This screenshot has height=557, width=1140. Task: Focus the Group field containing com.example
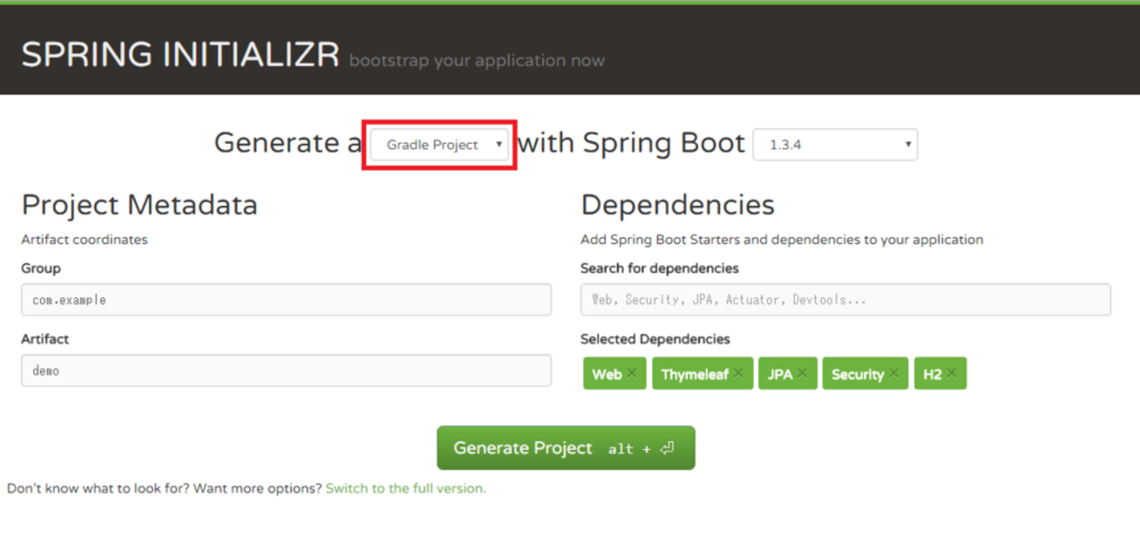[x=287, y=300]
